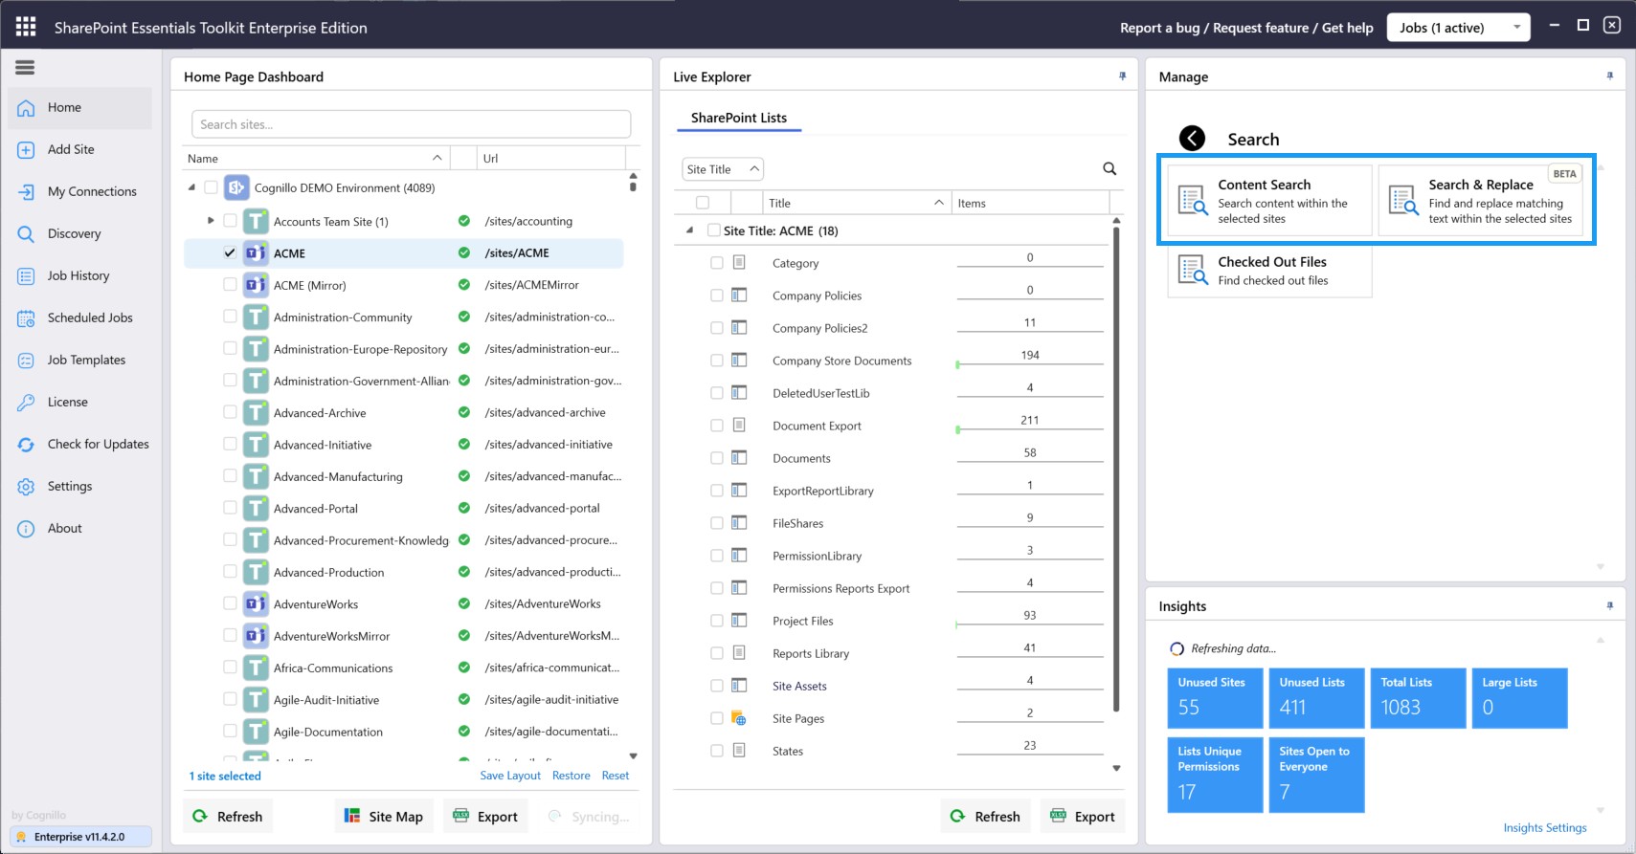Click the Site Pages list icon
This screenshot has width=1636, height=854.
click(x=739, y=718)
